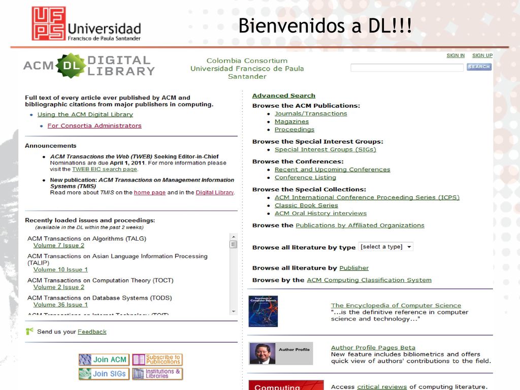The width and height of the screenshot is (520, 390).
Task: Click 'Browse the ACM Publications:' heading
Action: (306, 106)
